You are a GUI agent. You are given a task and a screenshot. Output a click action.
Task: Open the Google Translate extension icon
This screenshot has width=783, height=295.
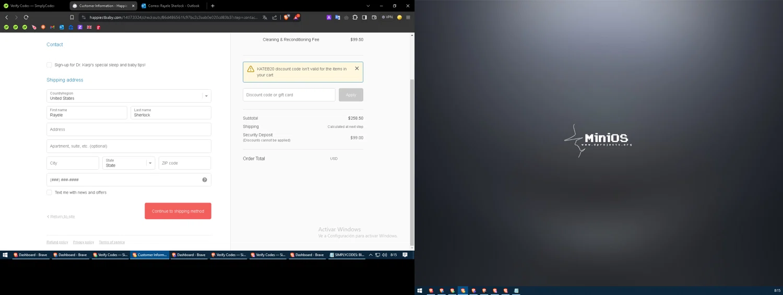coord(337,17)
